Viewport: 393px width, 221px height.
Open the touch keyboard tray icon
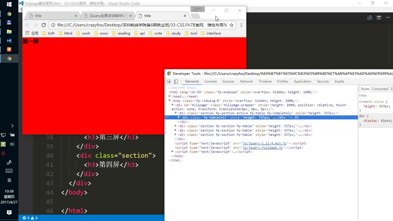pyautogui.click(x=9, y=171)
